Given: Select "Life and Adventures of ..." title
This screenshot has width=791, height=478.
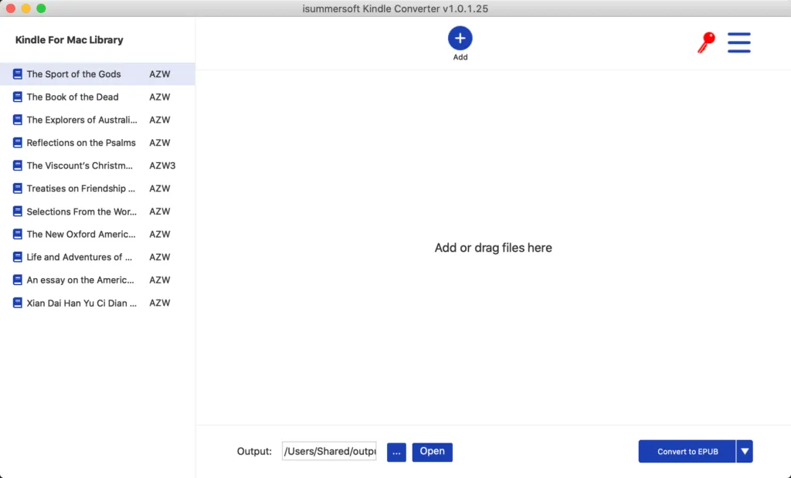Looking at the screenshot, I should point(80,257).
